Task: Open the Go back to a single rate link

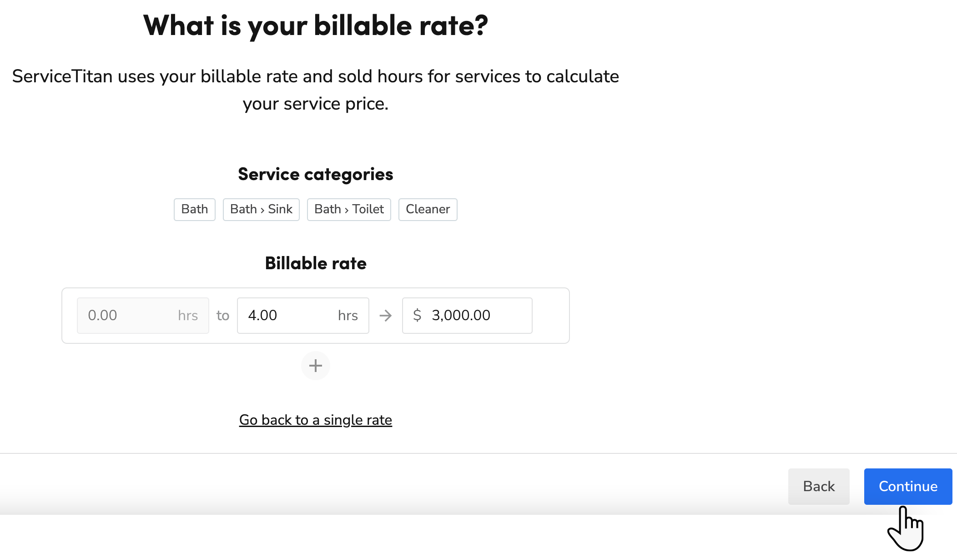Action: coord(316,420)
